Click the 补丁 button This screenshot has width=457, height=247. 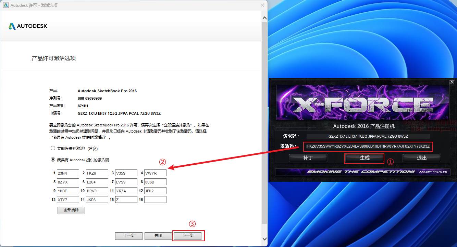[308, 158]
